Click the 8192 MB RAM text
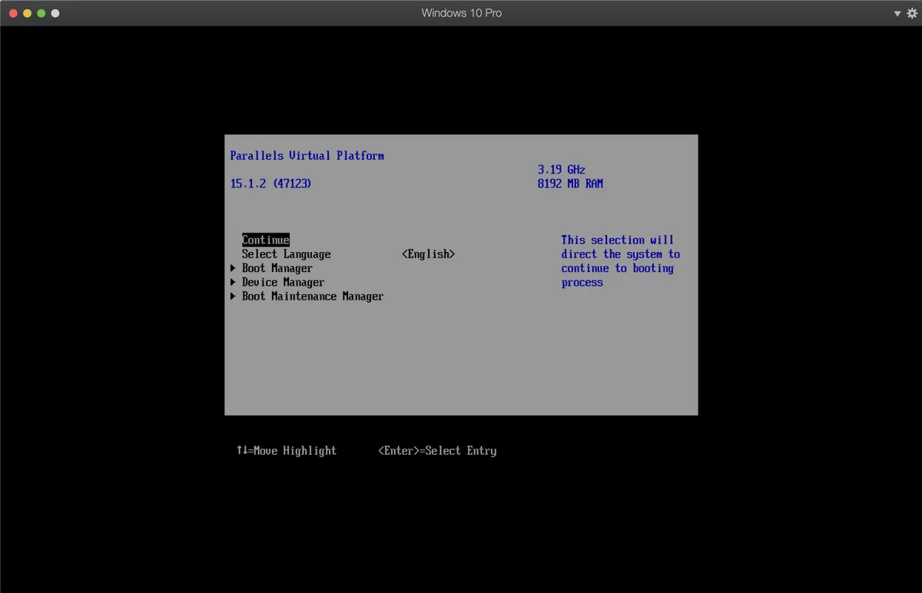The height and width of the screenshot is (593, 922). click(570, 184)
